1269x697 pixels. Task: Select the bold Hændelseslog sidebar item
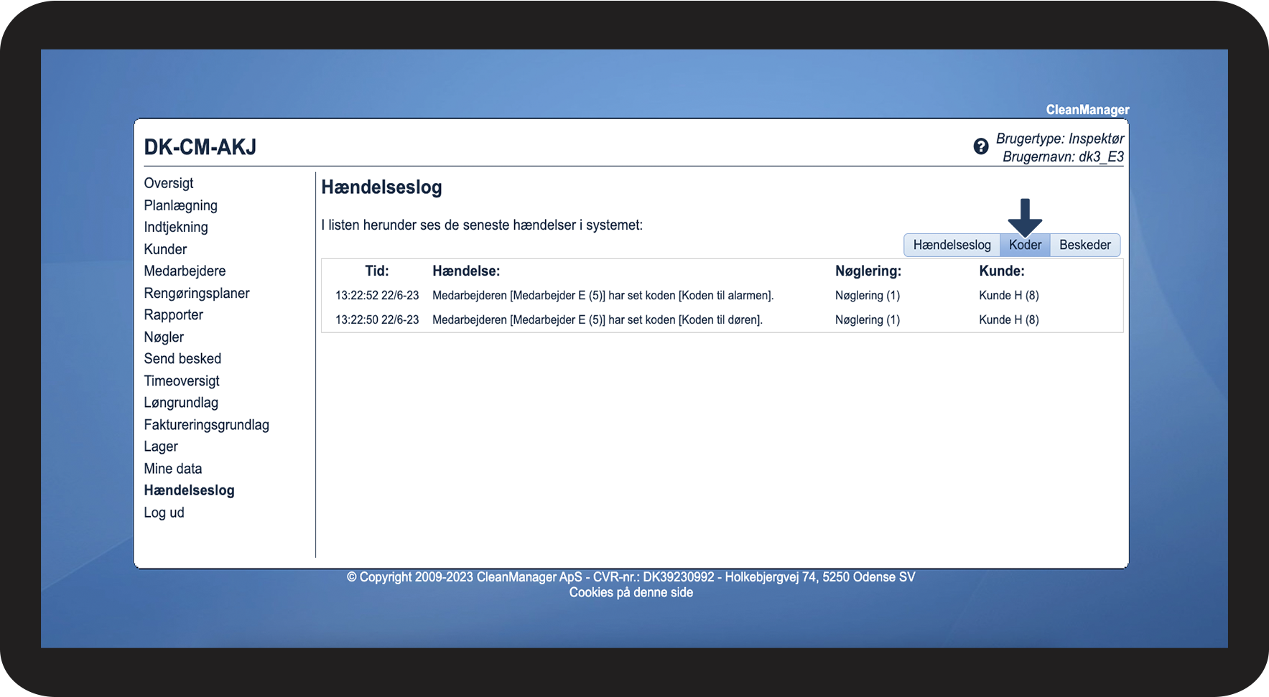[x=189, y=490]
